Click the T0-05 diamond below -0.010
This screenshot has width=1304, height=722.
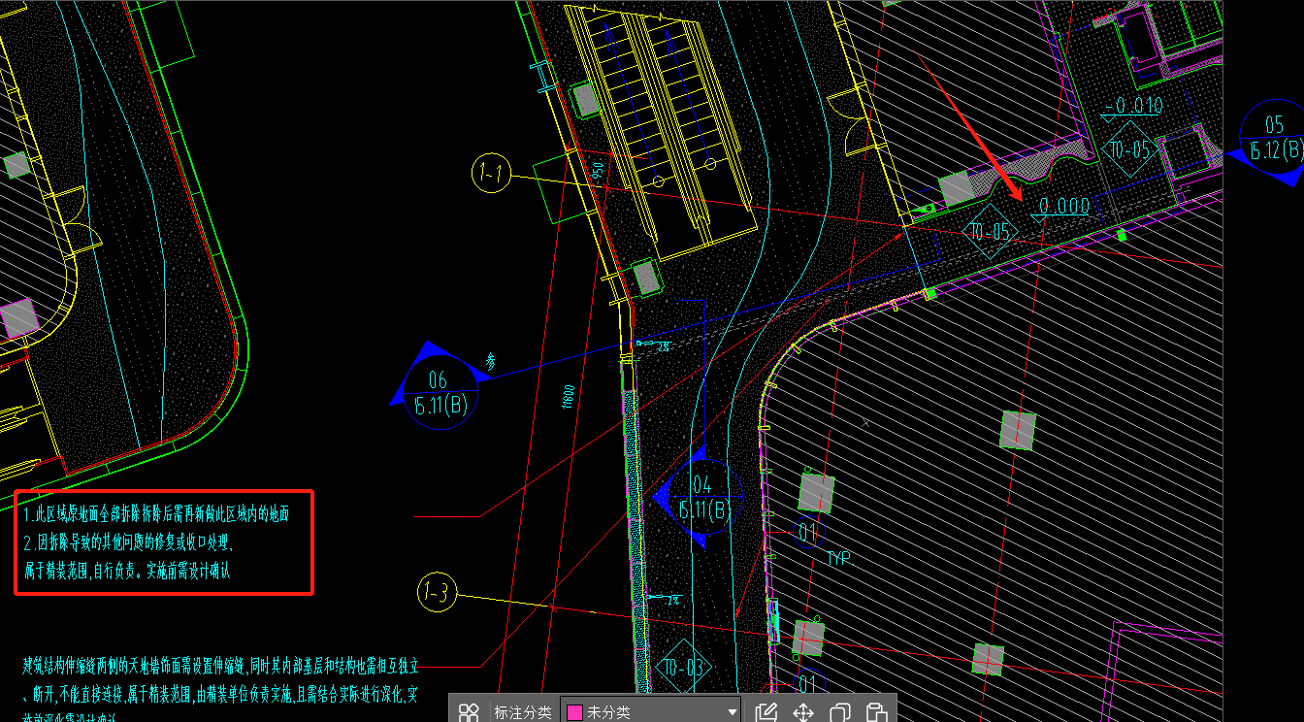point(1129,149)
